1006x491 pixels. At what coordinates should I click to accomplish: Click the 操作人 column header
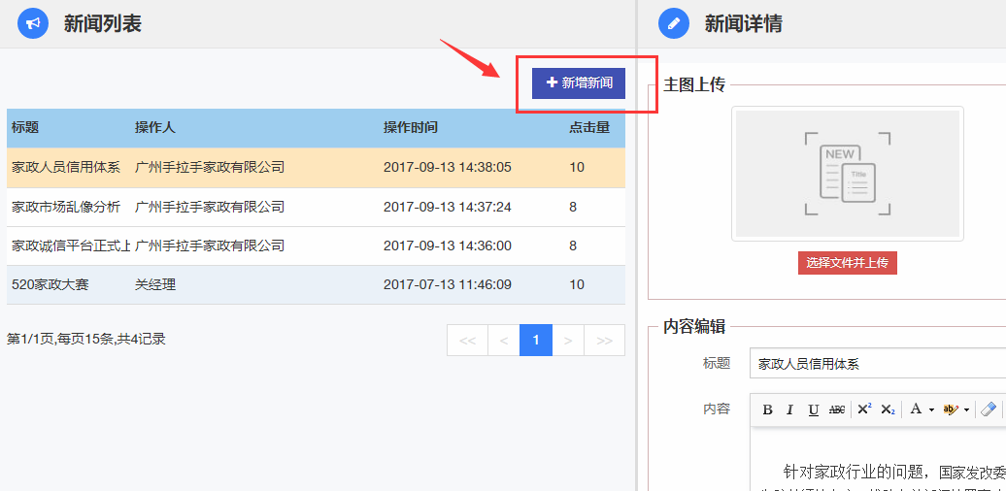[154, 127]
